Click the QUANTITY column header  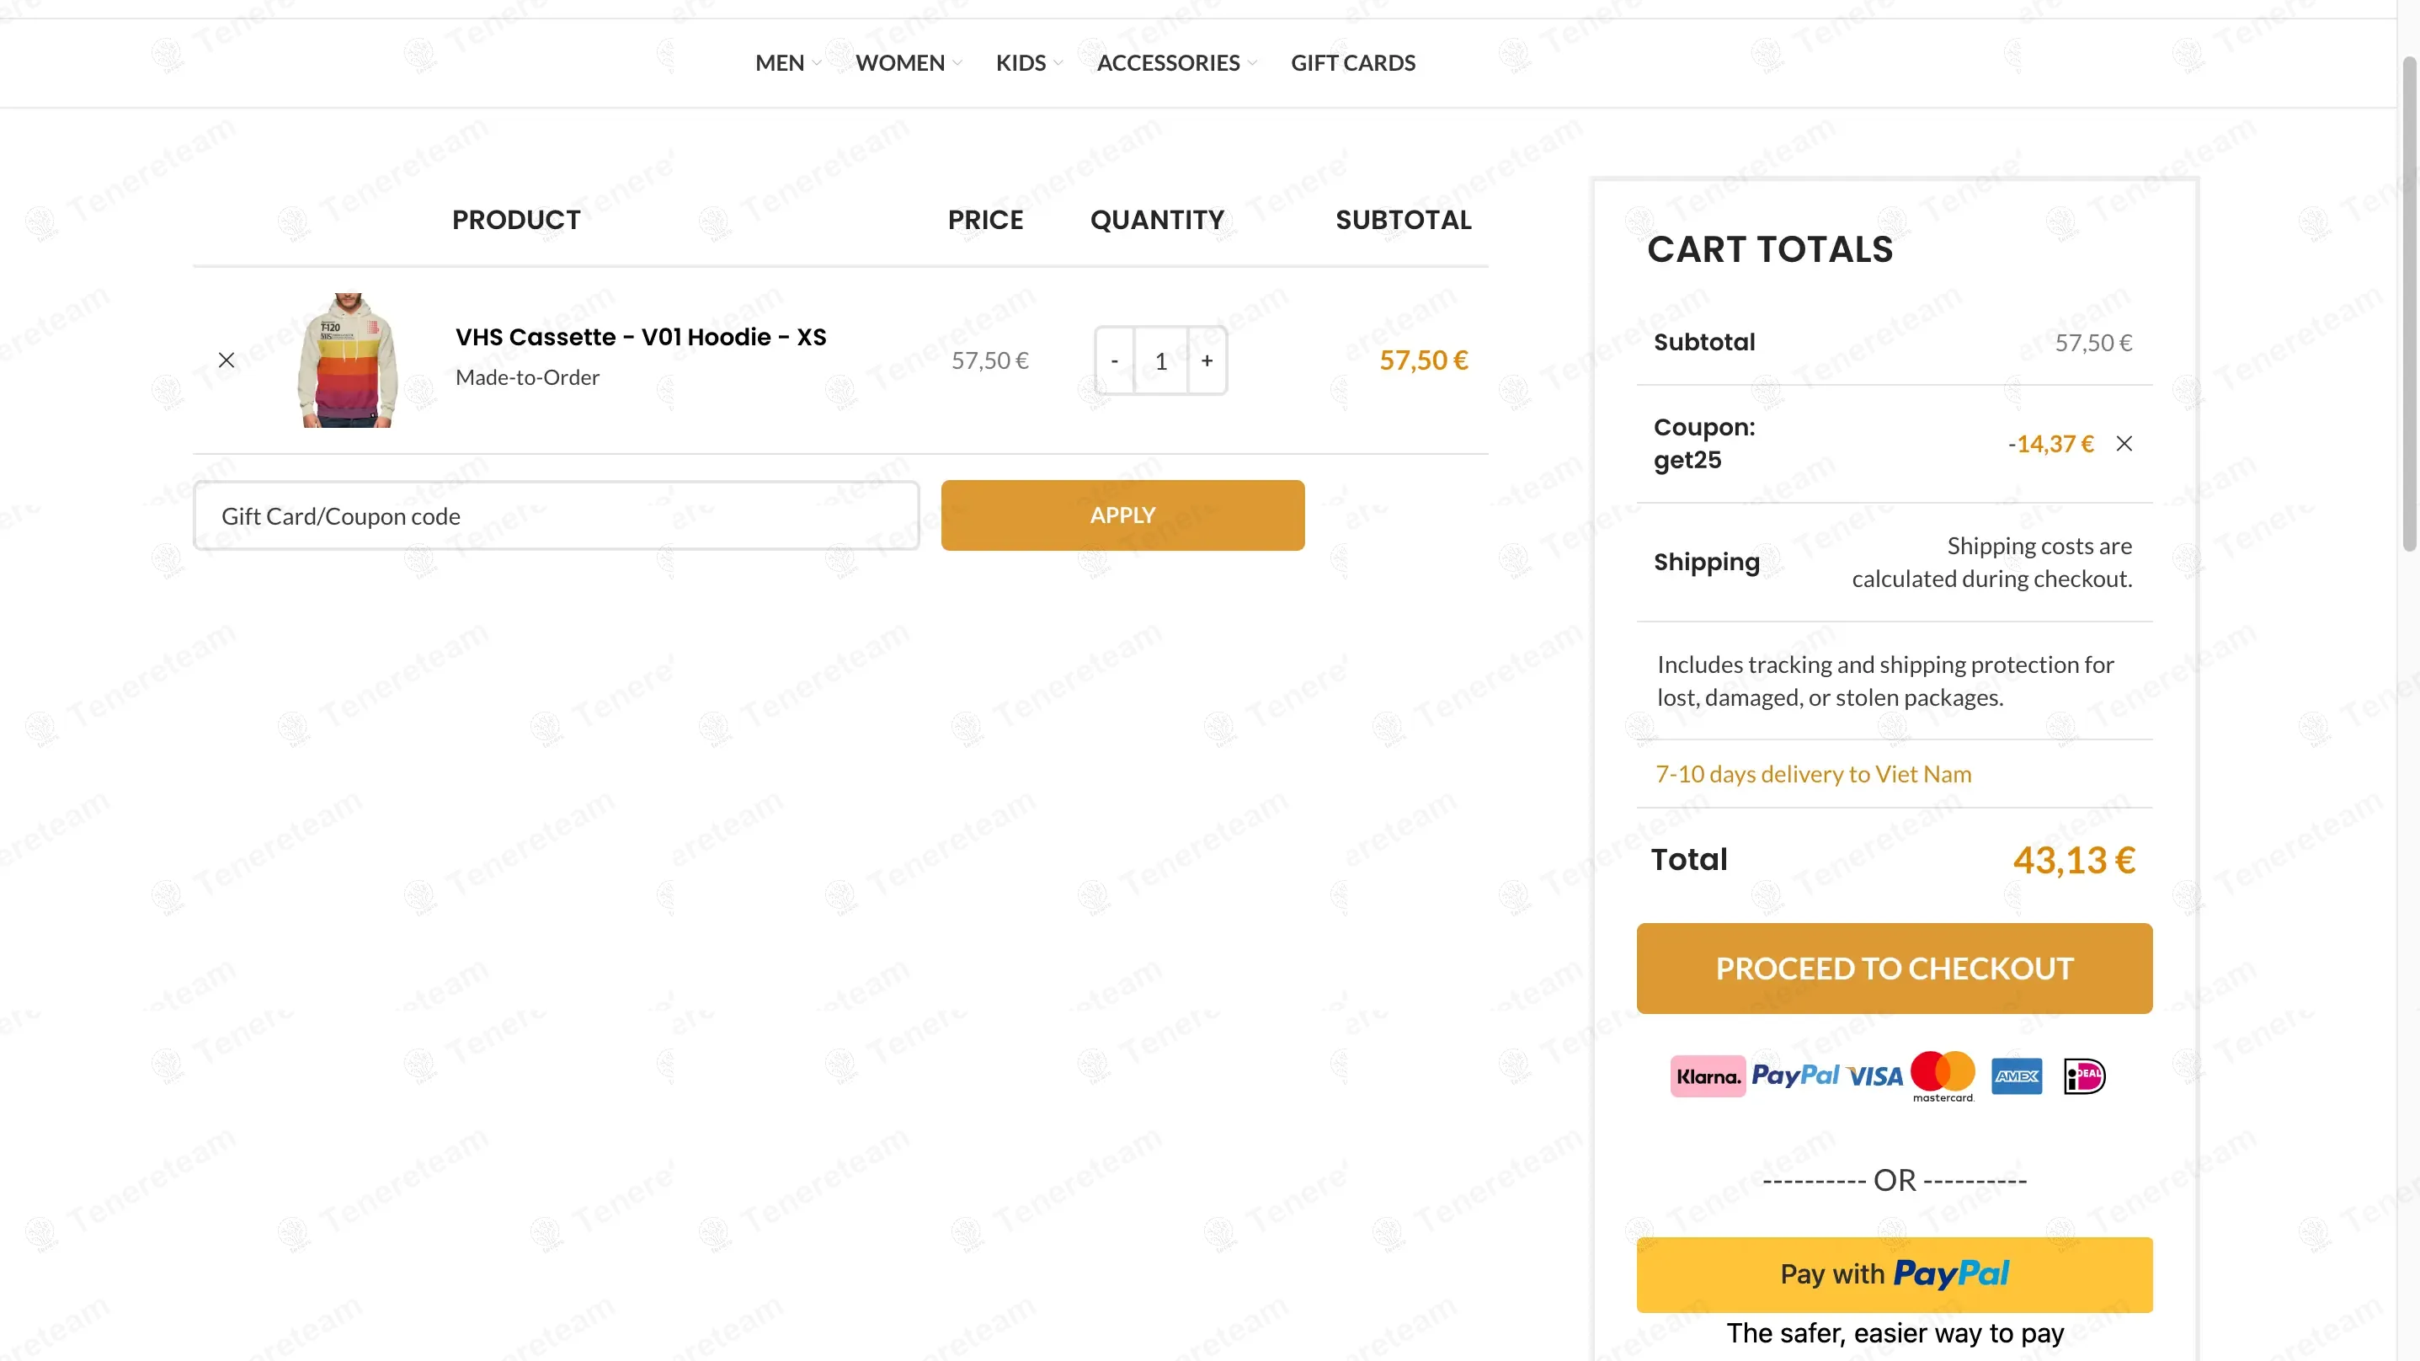1156,220
